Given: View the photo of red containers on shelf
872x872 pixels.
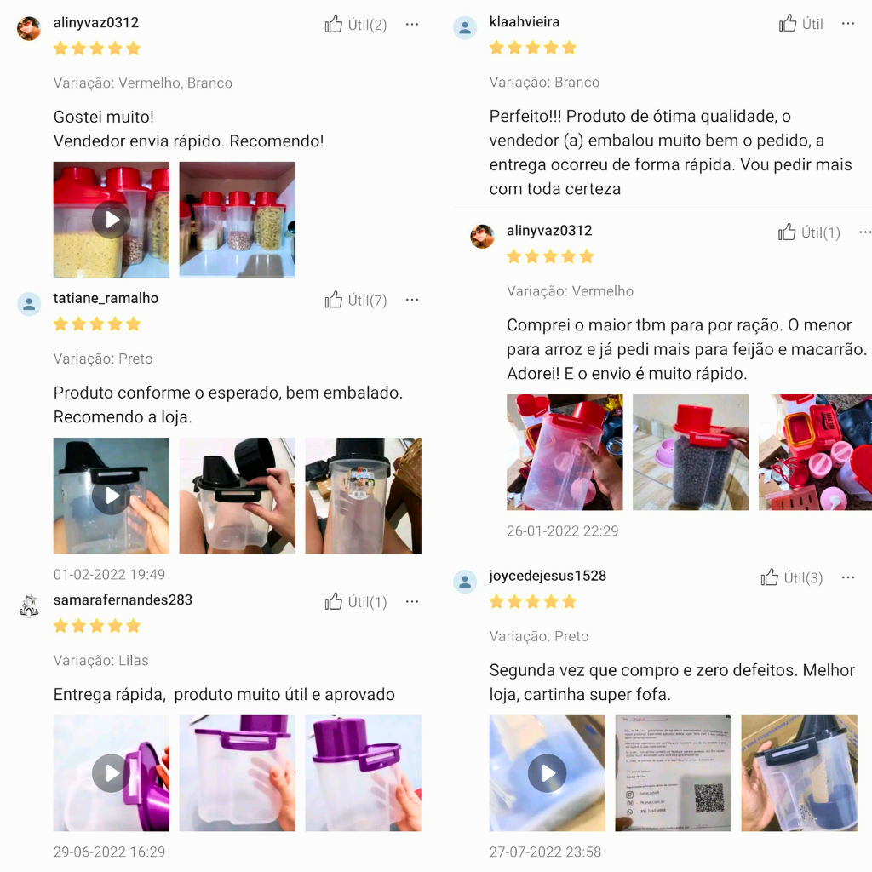Looking at the screenshot, I should 238,220.
